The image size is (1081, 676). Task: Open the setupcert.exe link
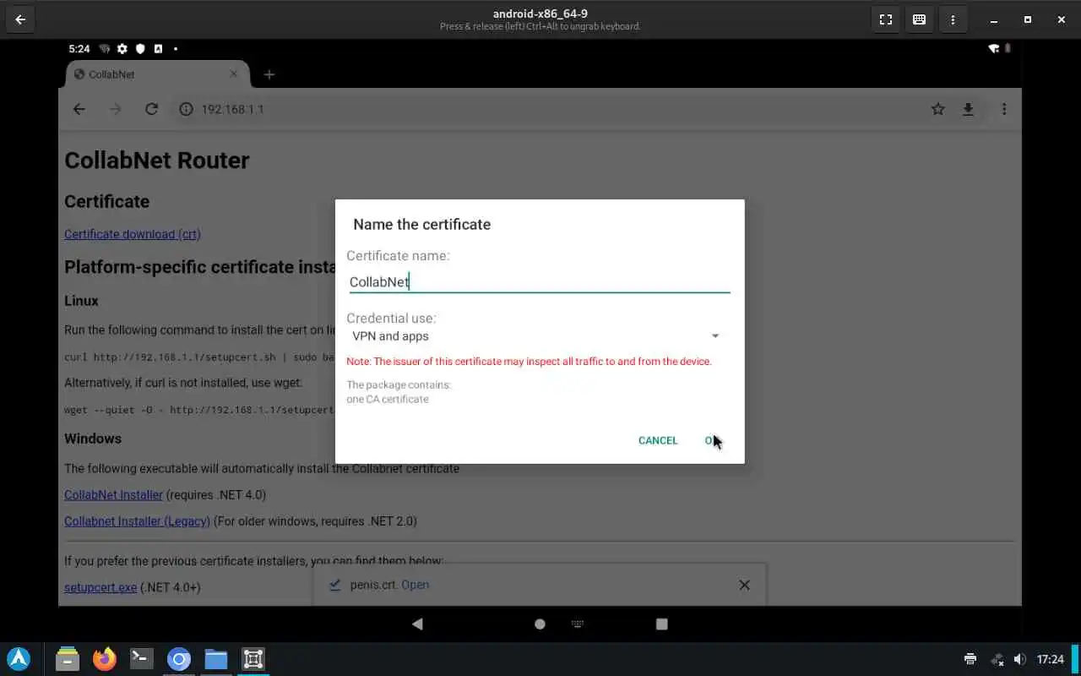tap(100, 587)
